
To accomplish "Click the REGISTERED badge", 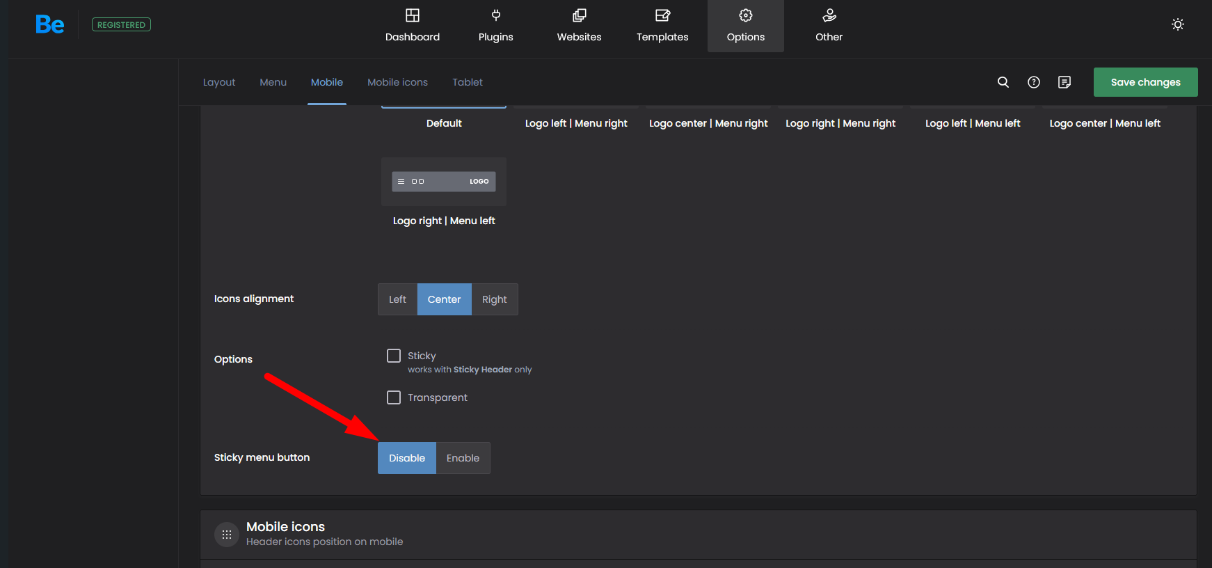I will [x=121, y=25].
